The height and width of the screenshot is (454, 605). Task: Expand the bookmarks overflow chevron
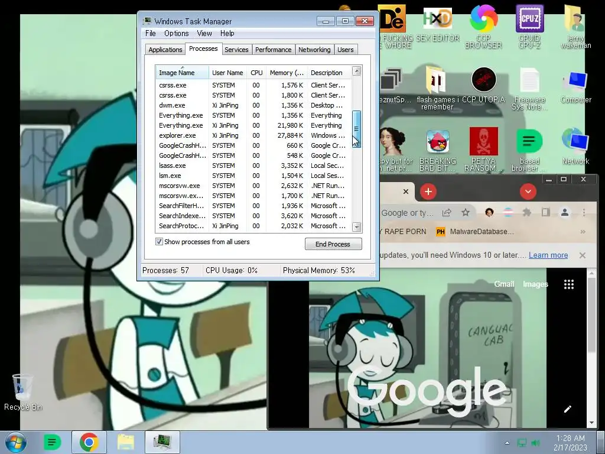pyautogui.click(x=583, y=232)
